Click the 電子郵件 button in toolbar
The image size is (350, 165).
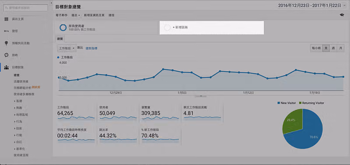tap(61, 15)
